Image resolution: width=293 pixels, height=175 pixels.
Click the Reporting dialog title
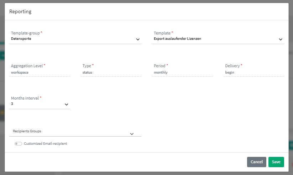(20, 11)
